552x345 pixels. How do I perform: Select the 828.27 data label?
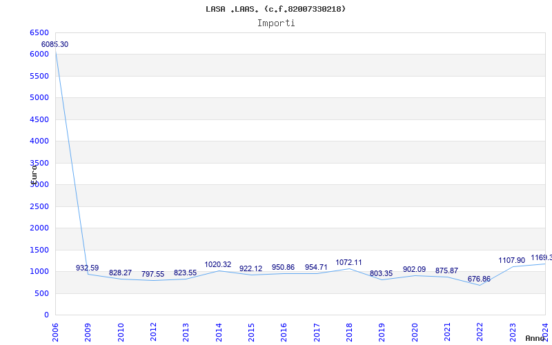point(120,273)
